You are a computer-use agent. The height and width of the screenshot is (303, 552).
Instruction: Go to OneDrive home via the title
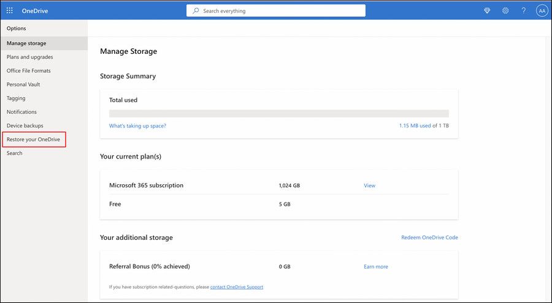35,11
